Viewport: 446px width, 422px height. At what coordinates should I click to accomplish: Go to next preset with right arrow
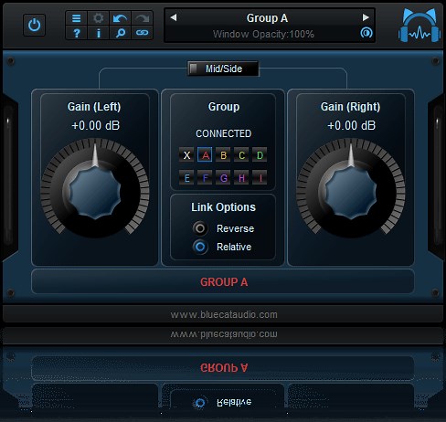(x=366, y=17)
